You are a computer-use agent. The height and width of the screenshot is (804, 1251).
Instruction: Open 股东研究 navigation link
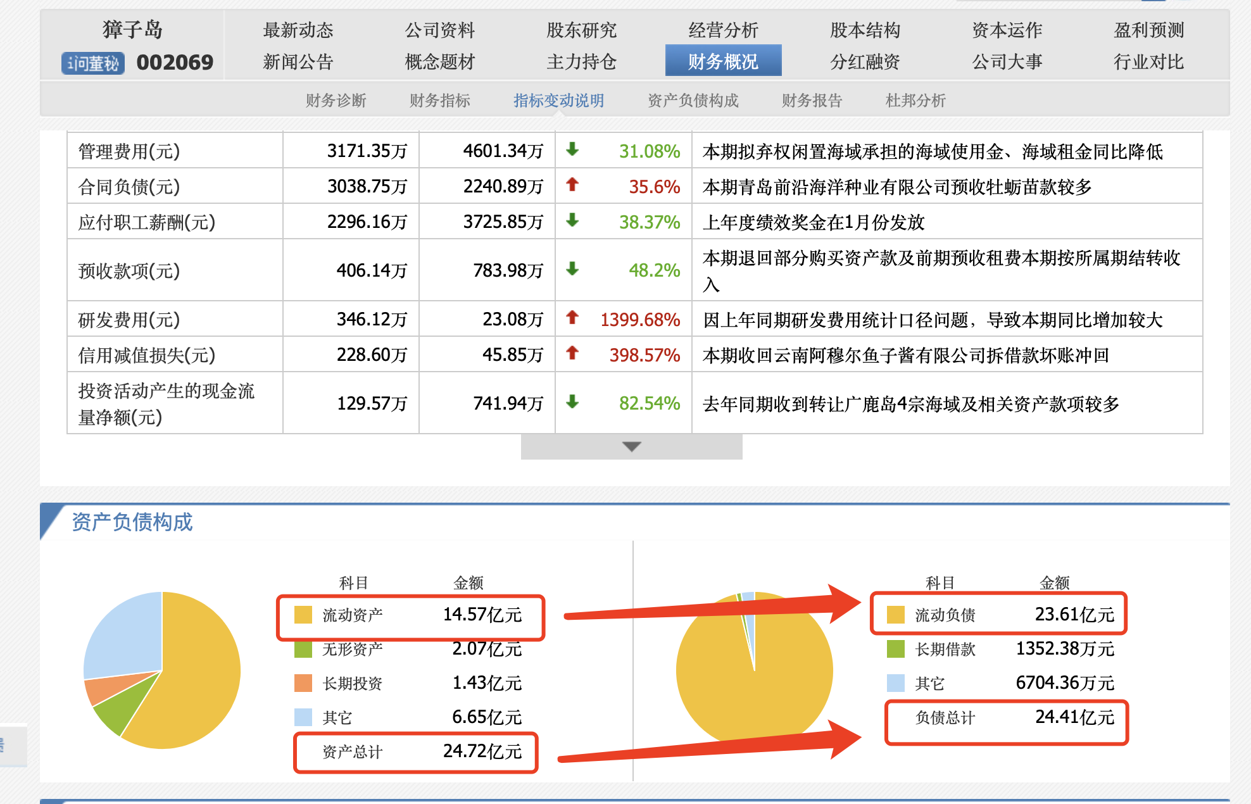coord(581,30)
